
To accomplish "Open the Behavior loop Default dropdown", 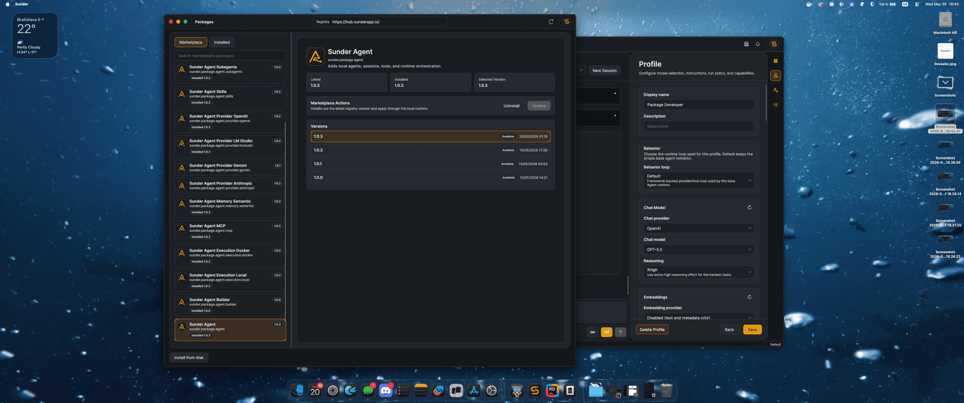I will [x=698, y=180].
